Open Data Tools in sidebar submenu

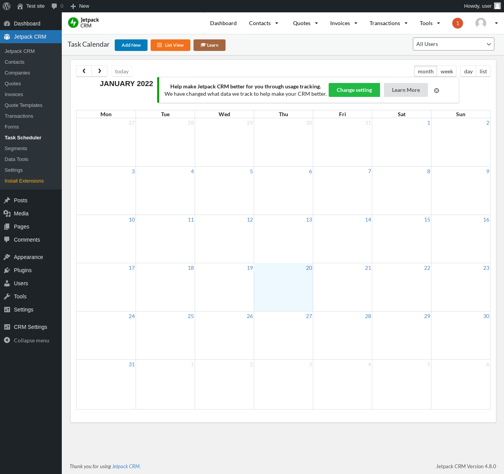16,159
